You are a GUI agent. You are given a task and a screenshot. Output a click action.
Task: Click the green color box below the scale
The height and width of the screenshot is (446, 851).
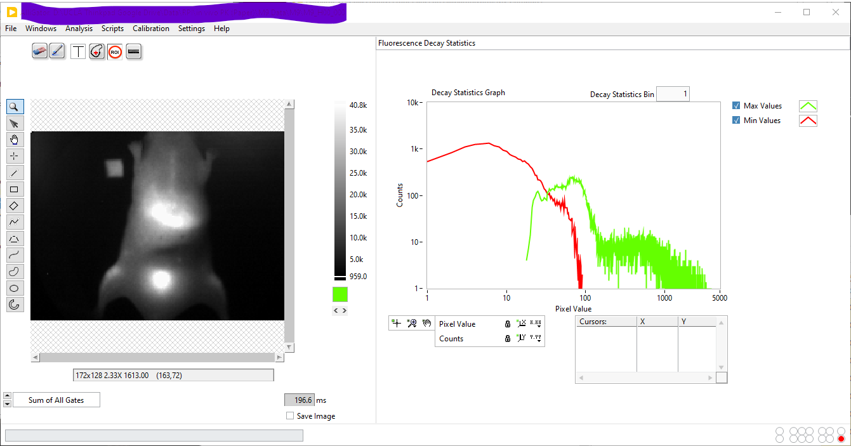[x=340, y=294]
